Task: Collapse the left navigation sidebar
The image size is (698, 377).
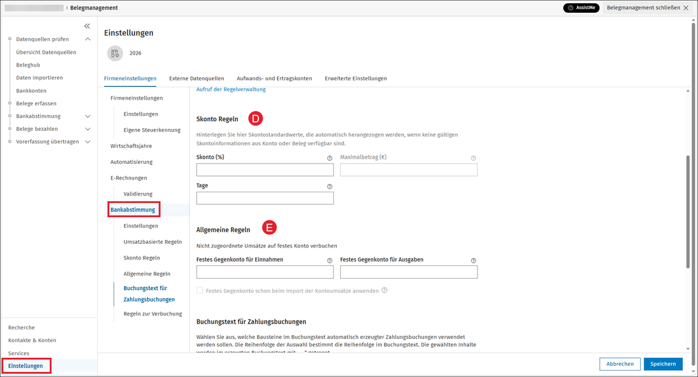Action: pos(88,26)
